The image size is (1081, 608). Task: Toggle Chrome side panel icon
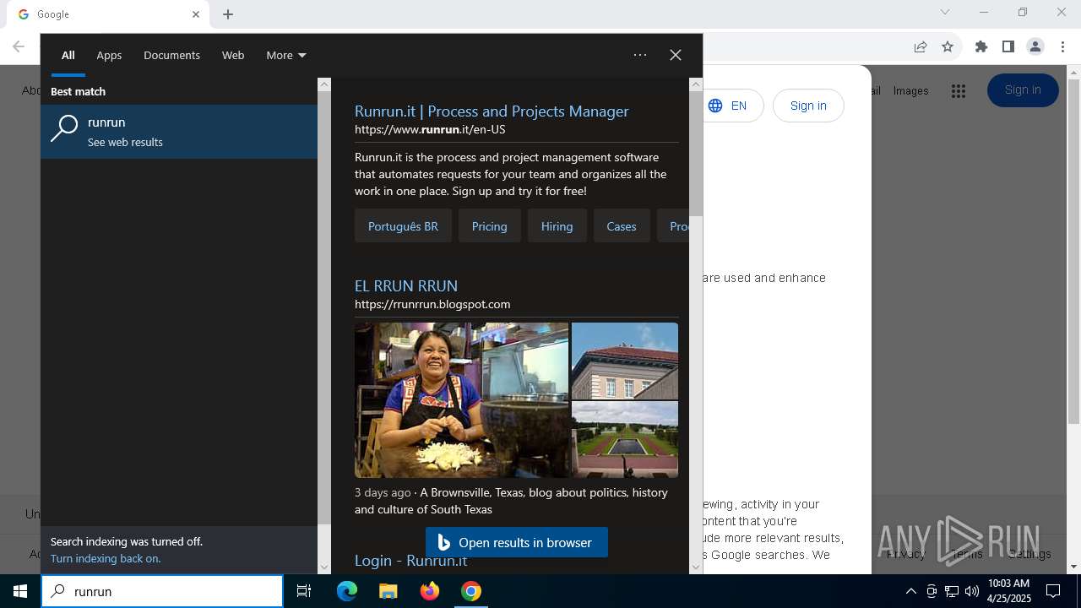(x=1008, y=46)
